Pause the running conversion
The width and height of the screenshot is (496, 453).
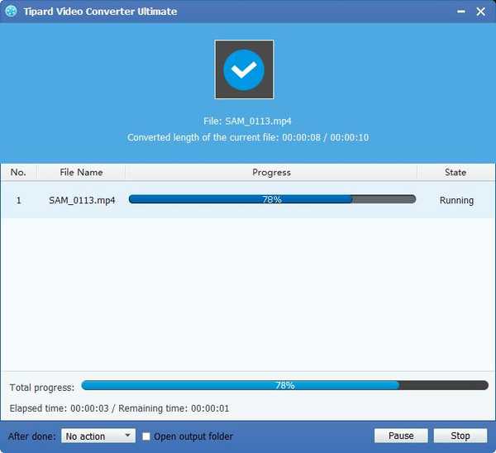[x=401, y=436]
